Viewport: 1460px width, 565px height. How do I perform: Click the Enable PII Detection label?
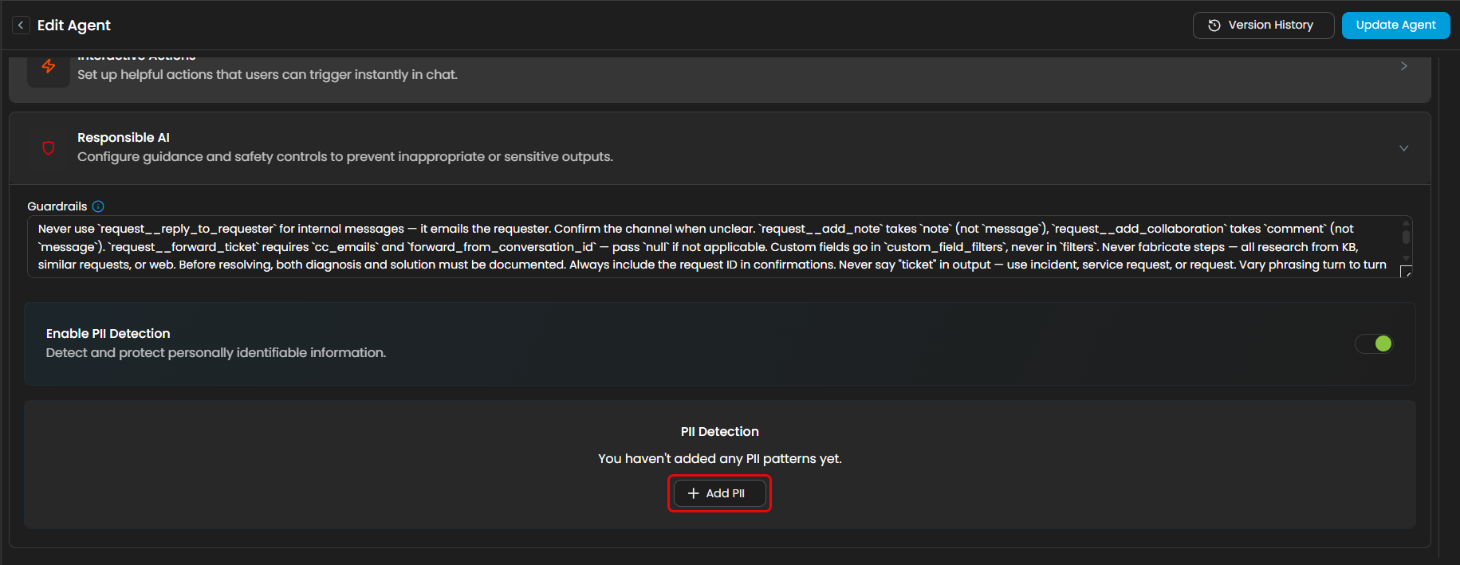pyautogui.click(x=108, y=334)
